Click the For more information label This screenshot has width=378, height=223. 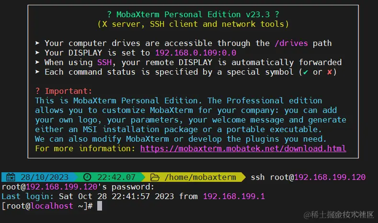click(x=85, y=148)
